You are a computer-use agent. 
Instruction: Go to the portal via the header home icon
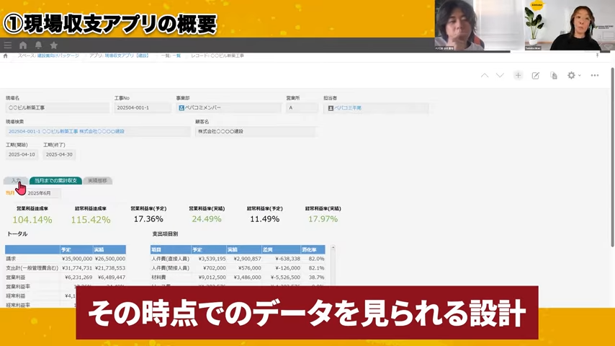coord(23,45)
